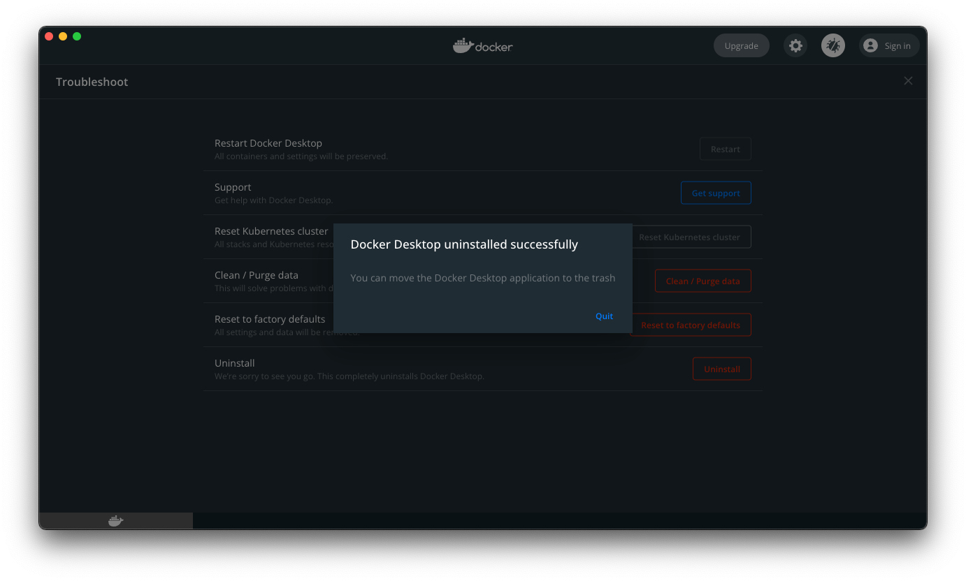Click the 'Docker Desktop uninstalled successfully' title

pyautogui.click(x=464, y=244)
